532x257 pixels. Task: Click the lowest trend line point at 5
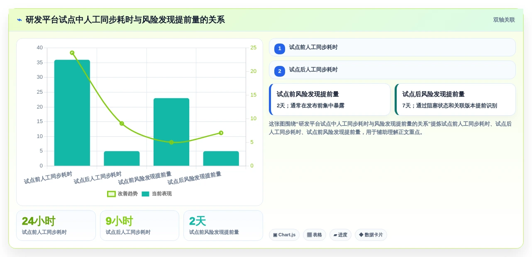(171, 142)
